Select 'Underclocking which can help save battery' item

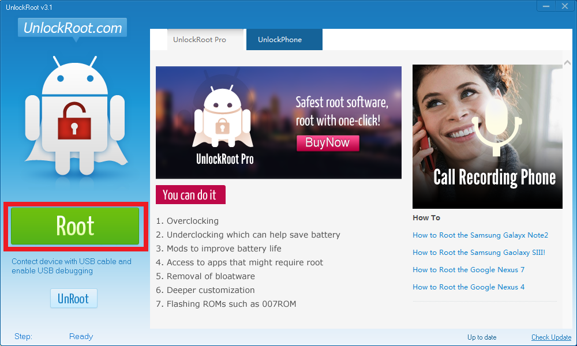[x=248, y=235]
